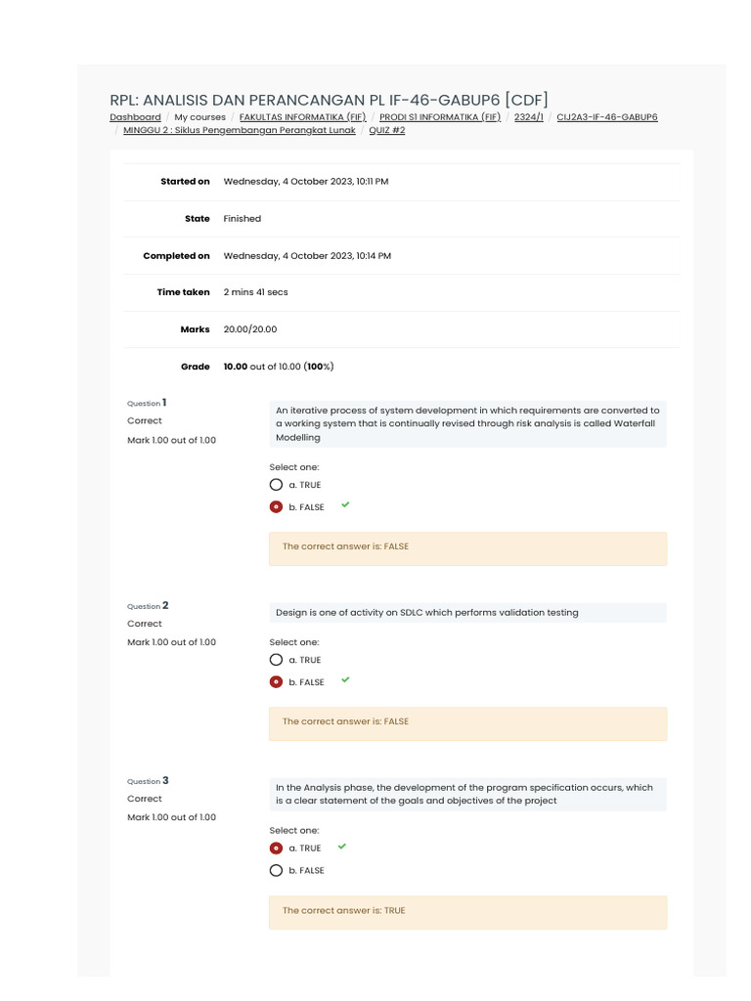
Task: Select TRUE radio button for Question 1
Action: (276, 485)
